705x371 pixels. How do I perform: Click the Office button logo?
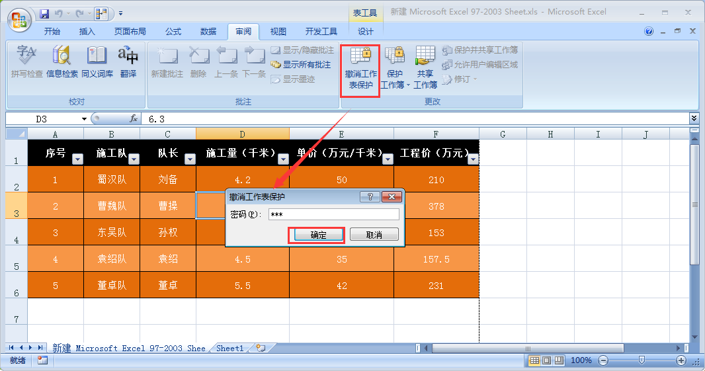(19, 20)
